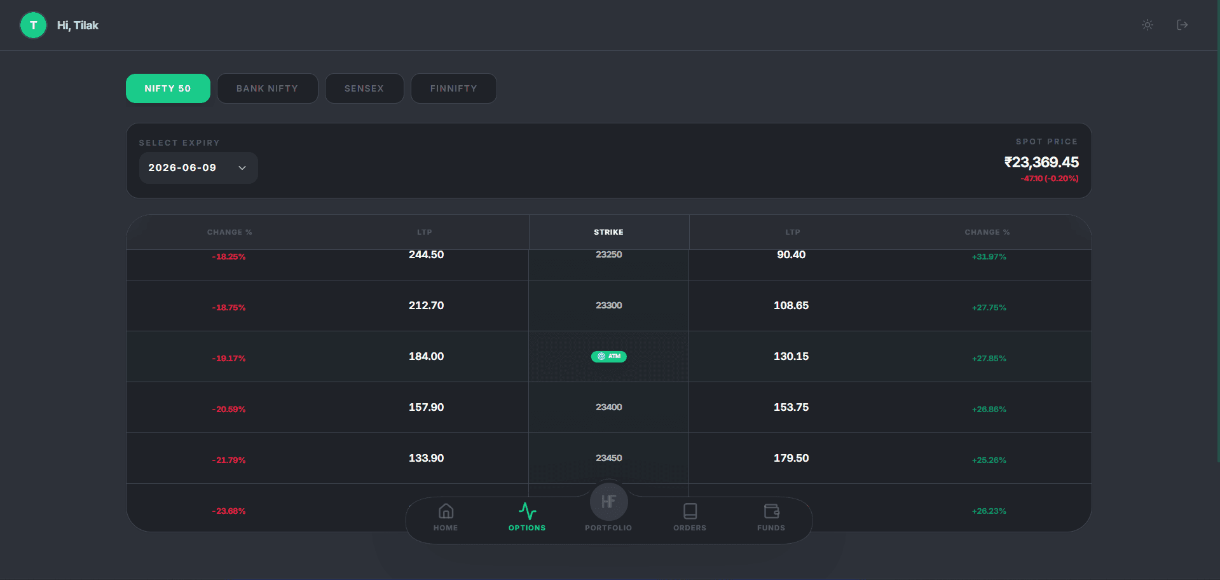Click strike 23450 cell
Image resolution: width=1220 pixels, height=580 pixels.
coord(608,458)
